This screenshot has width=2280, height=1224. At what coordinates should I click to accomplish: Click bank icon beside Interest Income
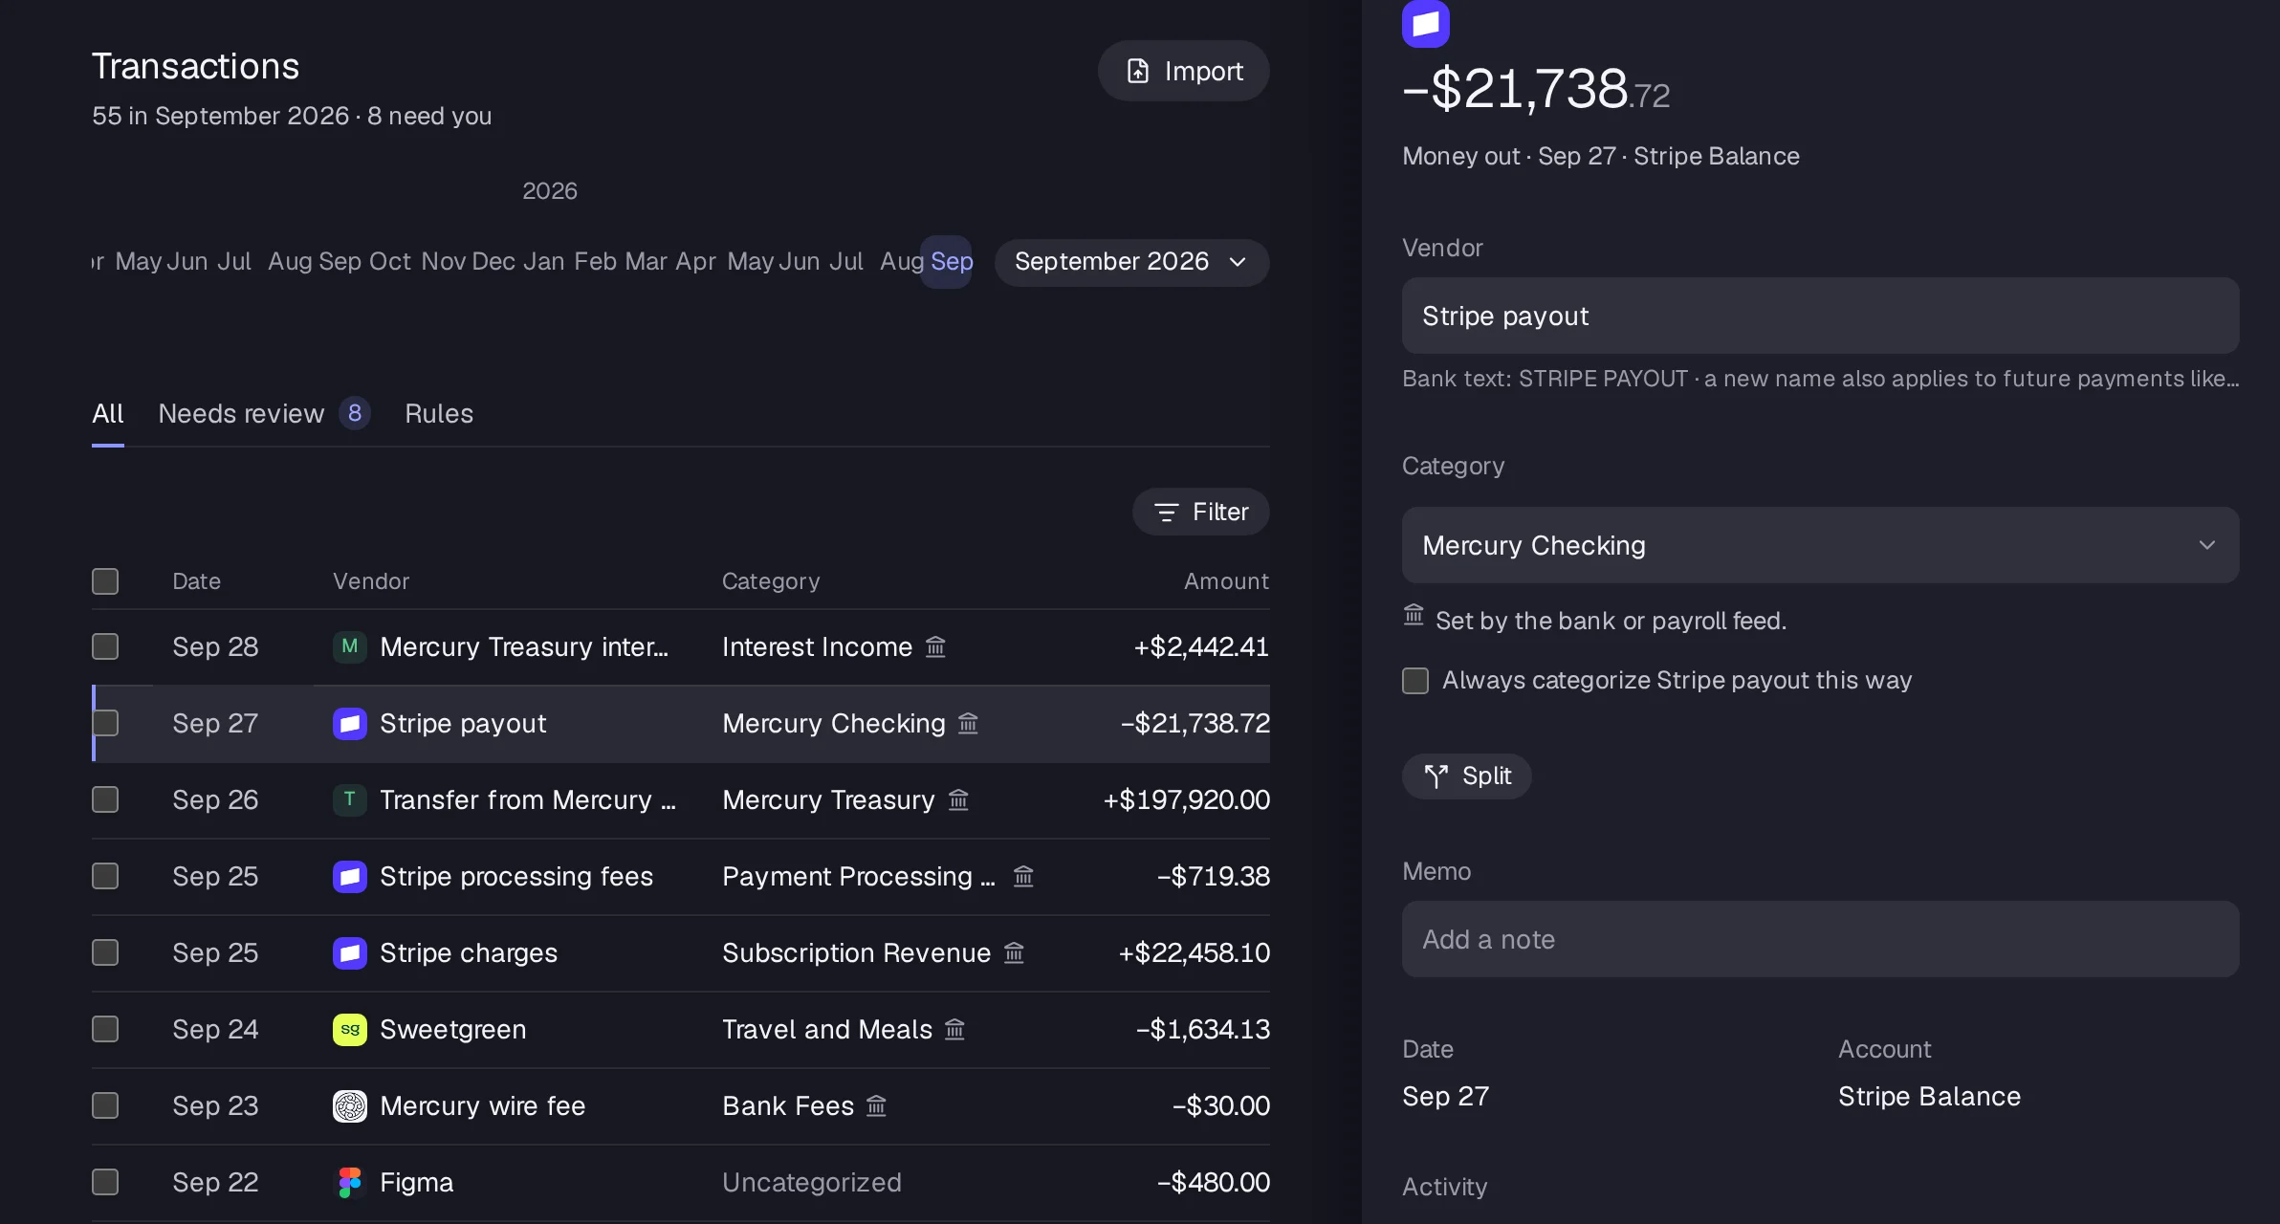pyautogui.click(x=935, y=646)
